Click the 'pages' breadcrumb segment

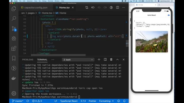click(31, 13)
